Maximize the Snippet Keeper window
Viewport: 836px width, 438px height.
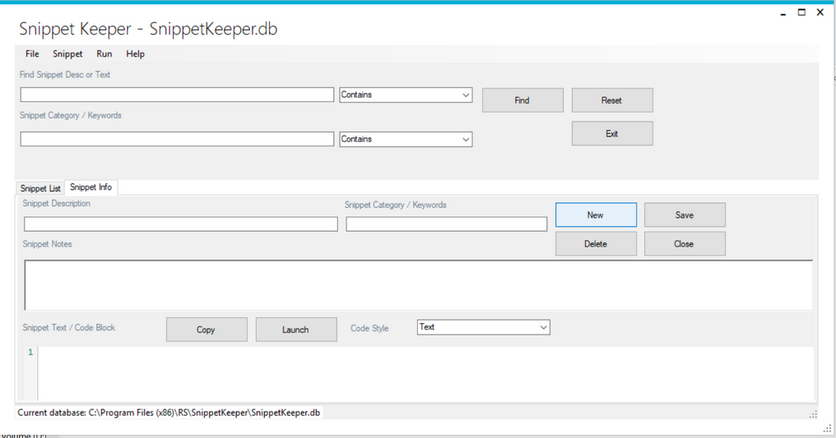(801, 12)
